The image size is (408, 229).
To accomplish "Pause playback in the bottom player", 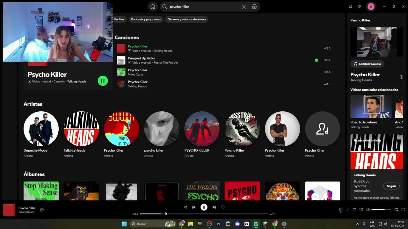I will click(x=204, y=207).
